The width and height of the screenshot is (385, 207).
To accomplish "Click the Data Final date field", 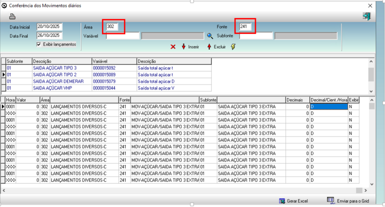I will (x=50, y=35).
